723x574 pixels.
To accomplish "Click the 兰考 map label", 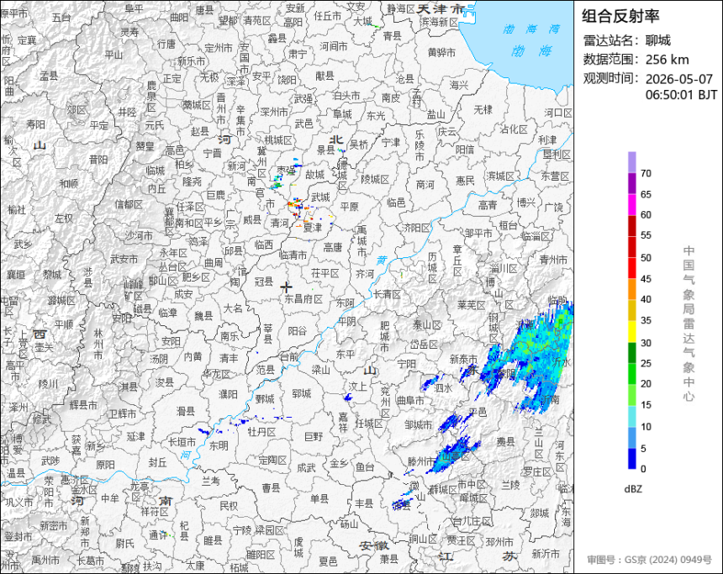I will coord(211,481).
